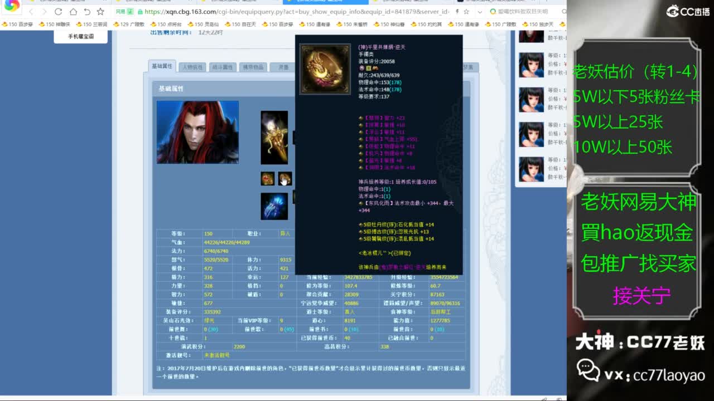Bookmark the page with the toolbar star
The image size is (714, 401).
click(100, 11)
